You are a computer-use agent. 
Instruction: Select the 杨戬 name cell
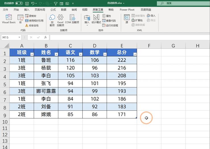(46, 68)
